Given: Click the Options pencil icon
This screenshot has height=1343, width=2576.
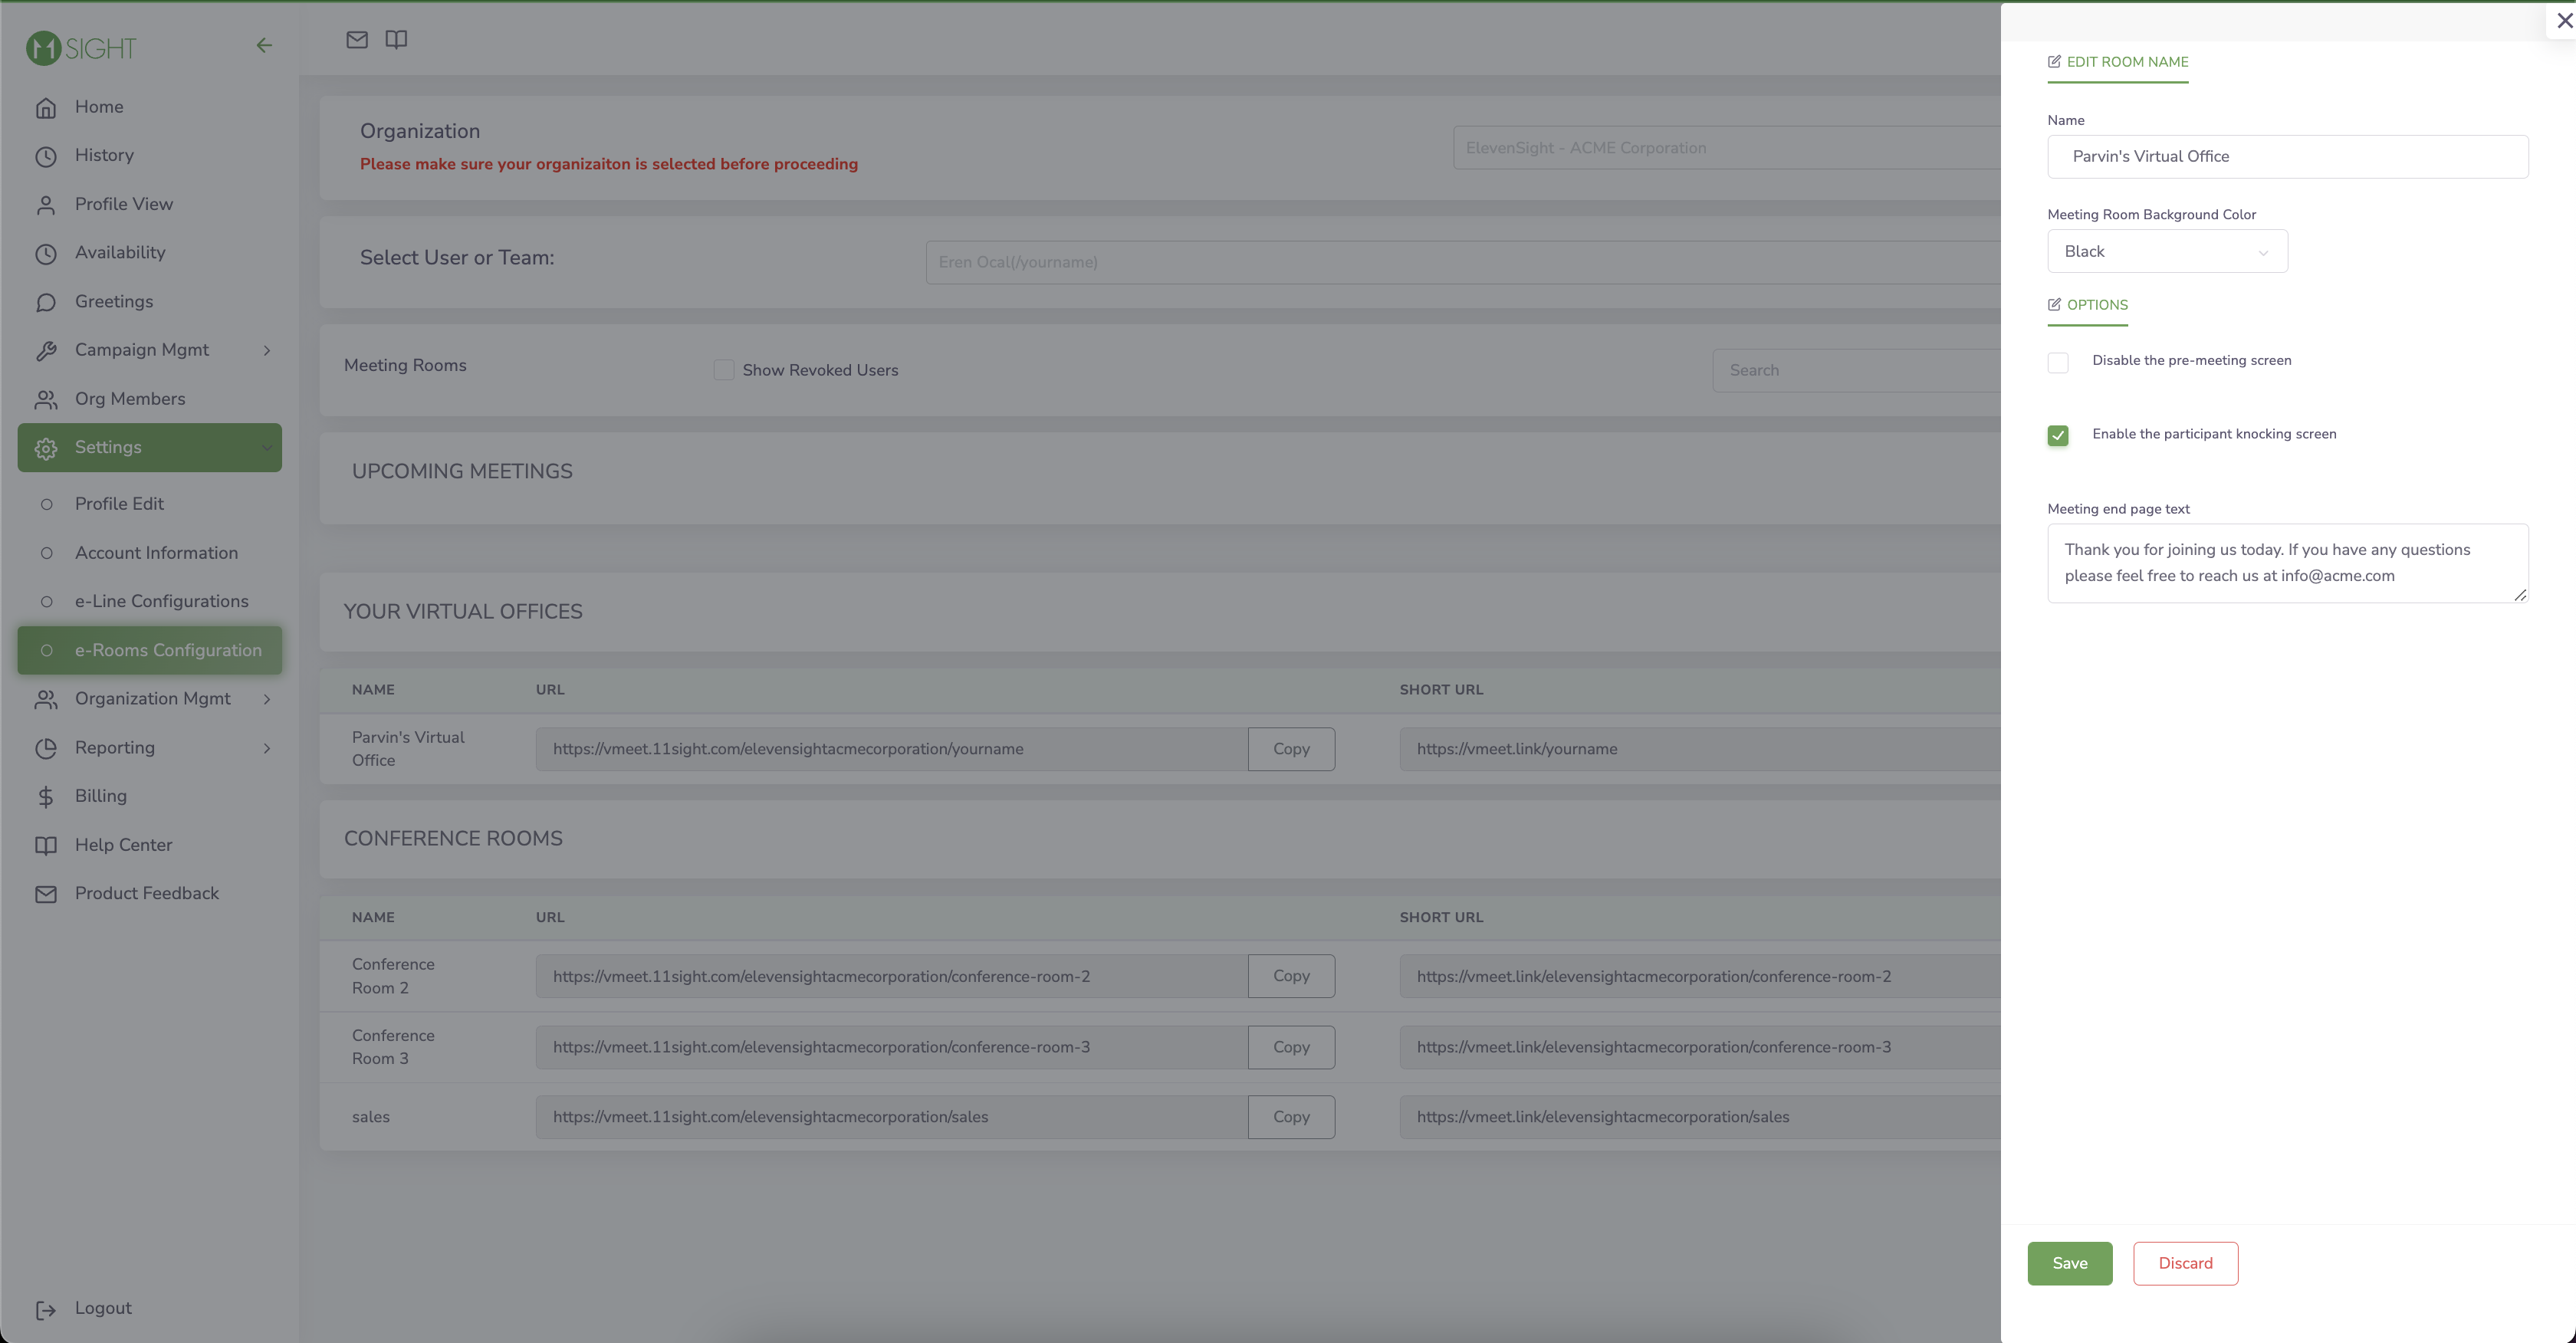Looking at the screenshot, I should [x=2054, y=304].
